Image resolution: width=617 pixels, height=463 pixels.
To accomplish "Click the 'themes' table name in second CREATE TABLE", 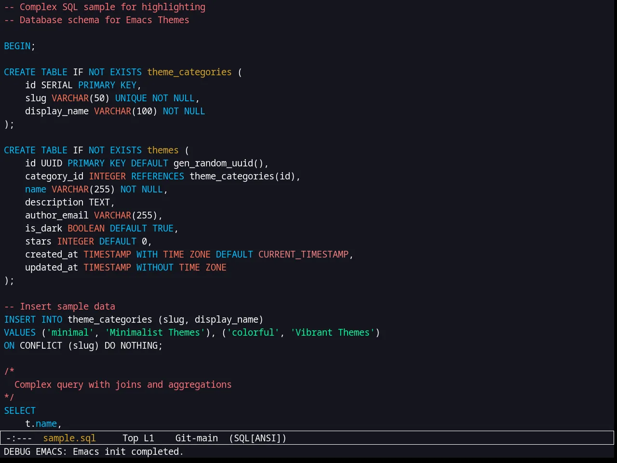I will 163,150.
